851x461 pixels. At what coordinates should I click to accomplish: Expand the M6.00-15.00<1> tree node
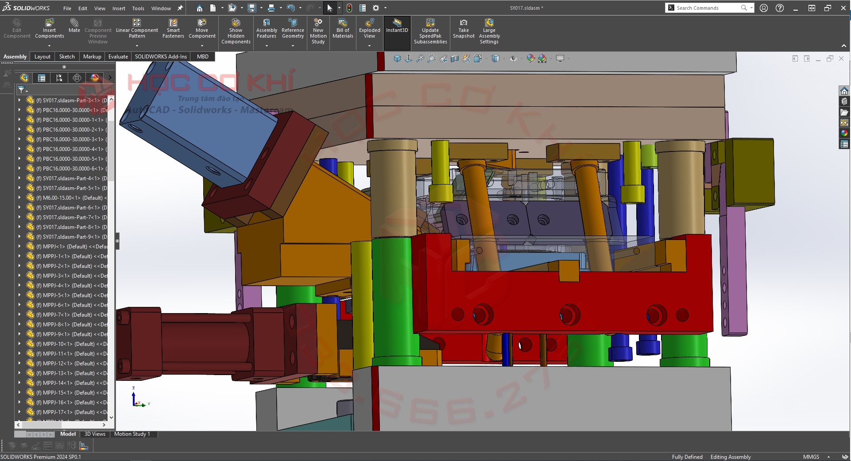click(x=19, y=198)
